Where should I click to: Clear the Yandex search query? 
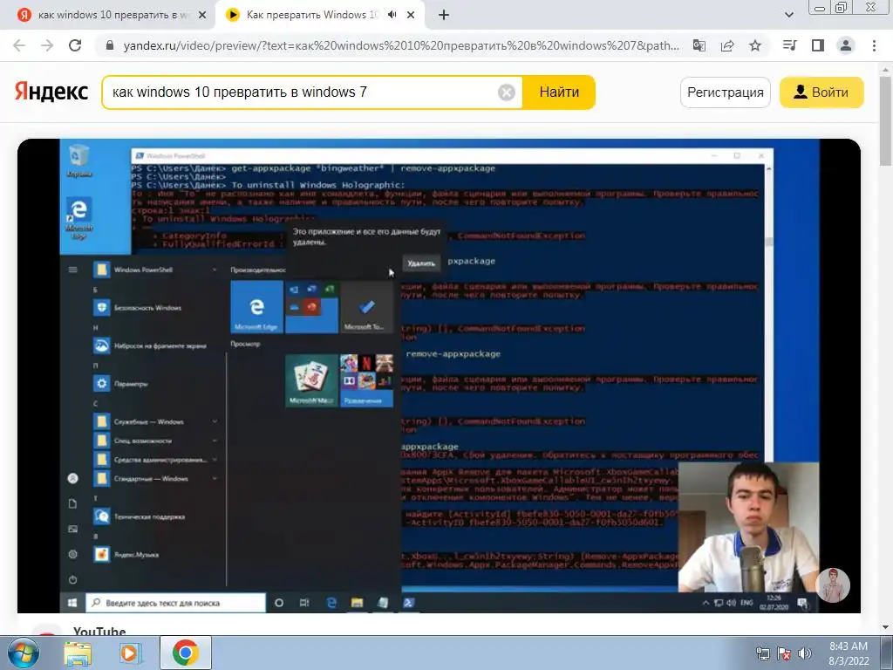point(507,92)
